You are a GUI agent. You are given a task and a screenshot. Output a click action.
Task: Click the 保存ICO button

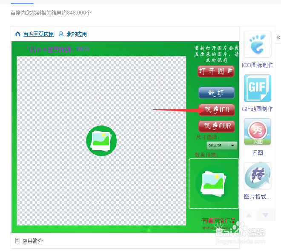point(217,110)
